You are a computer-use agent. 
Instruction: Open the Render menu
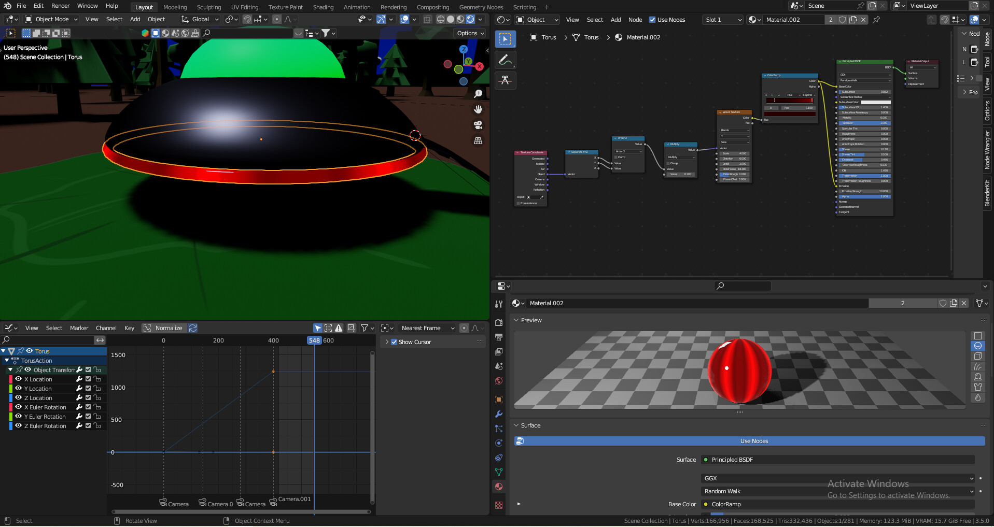point(60,6)
